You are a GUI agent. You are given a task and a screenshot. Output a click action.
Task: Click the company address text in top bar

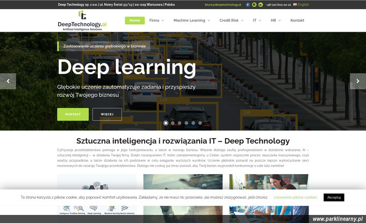[116, 5]
